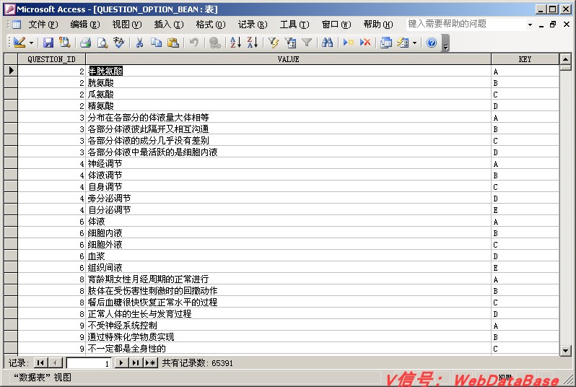
Task: Click the cell 胱氨酸
Action: pyautogui.click(x=289, y=83)
